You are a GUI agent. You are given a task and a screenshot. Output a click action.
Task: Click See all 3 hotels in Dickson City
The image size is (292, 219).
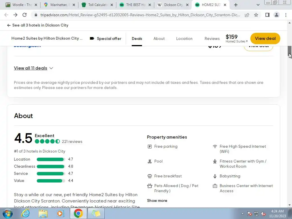38,25
